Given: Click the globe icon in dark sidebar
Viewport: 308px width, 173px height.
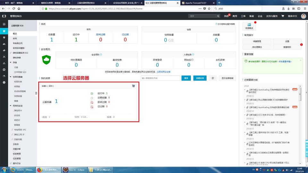Looking at the screenshot, I should coord(4,70).
